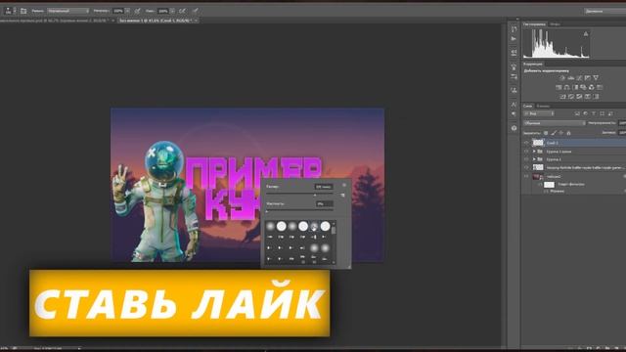Expand the first group folder layer
The image size is (626, 352).
[534, 152]
